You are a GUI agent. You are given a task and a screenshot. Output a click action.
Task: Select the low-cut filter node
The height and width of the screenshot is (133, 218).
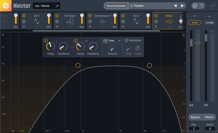(78, 65)
